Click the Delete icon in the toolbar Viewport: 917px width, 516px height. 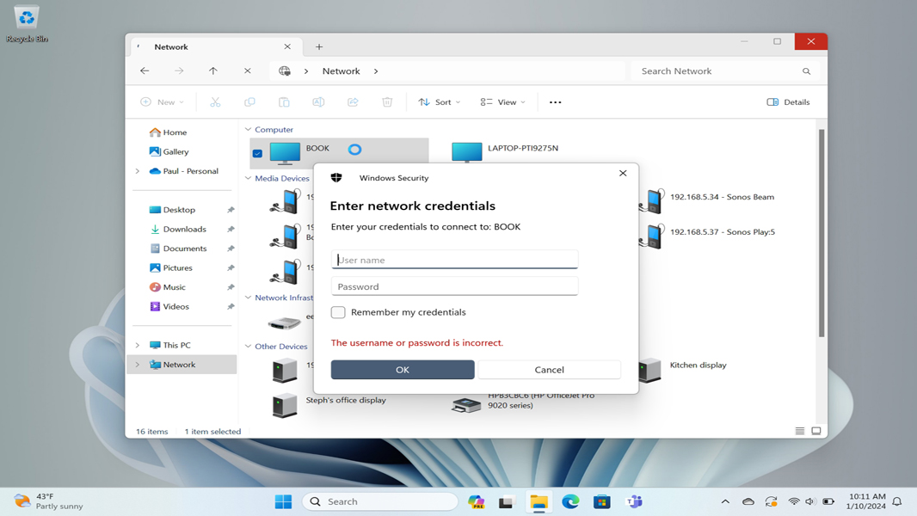(387, 101)
